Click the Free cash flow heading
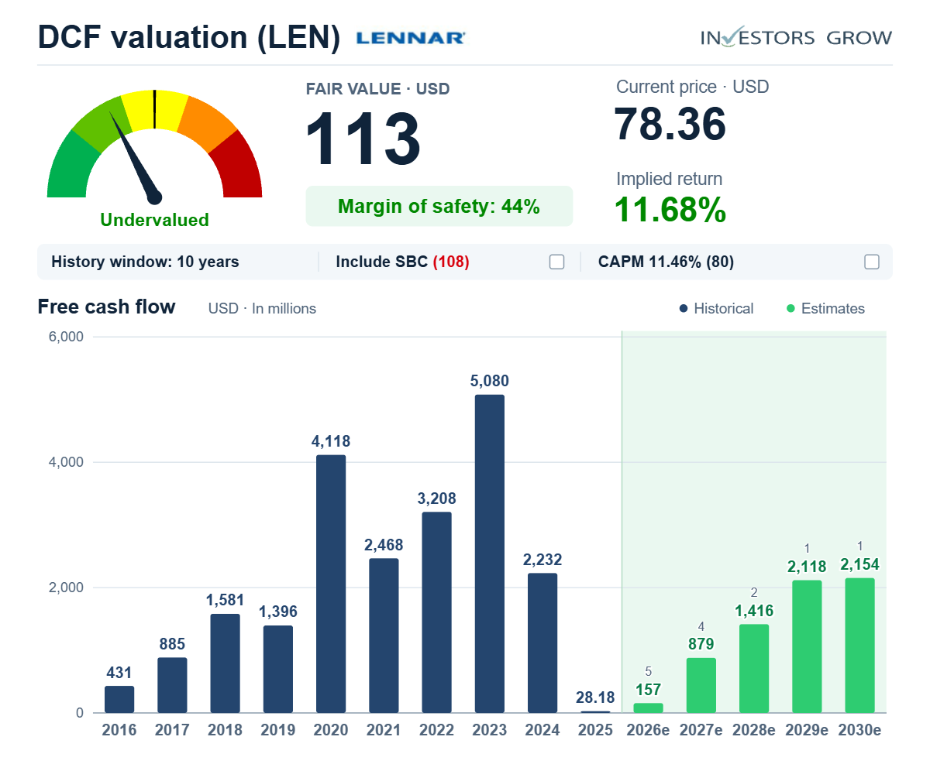 coord(106,307)
